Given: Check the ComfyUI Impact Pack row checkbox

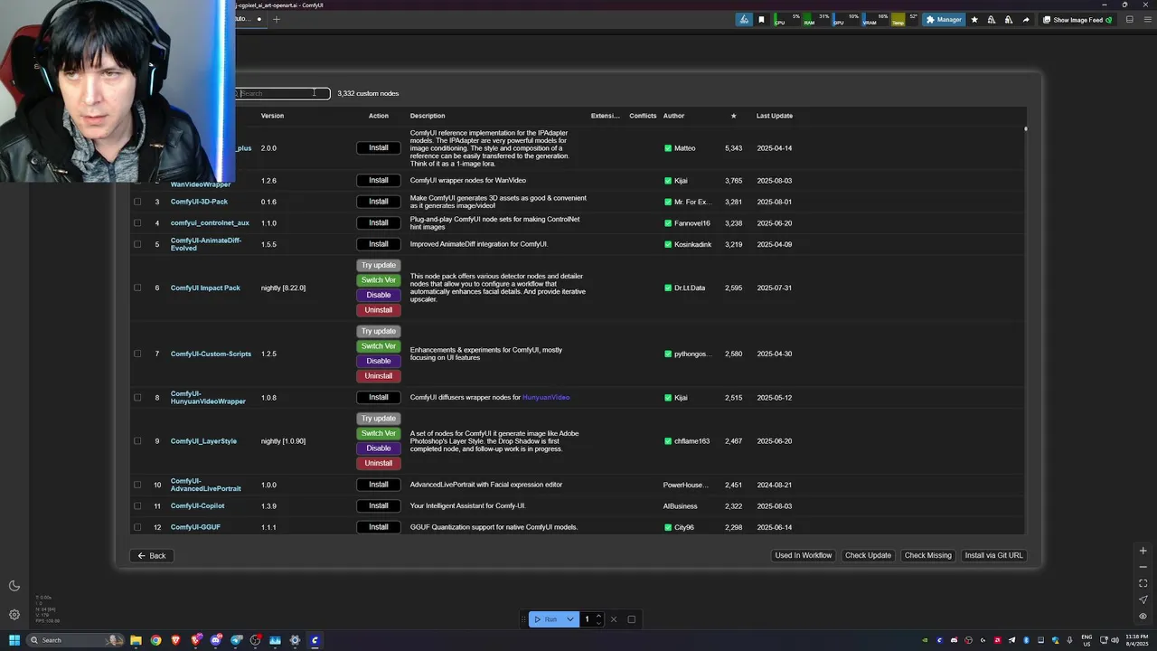Looking at the screenshot, I should click(137, 288).
